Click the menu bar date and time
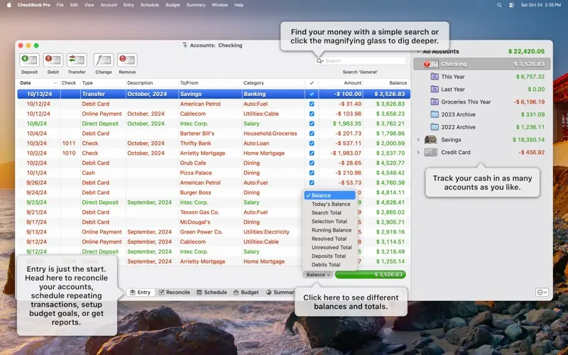The image size is (568, 355). click(x=540, y=5)
